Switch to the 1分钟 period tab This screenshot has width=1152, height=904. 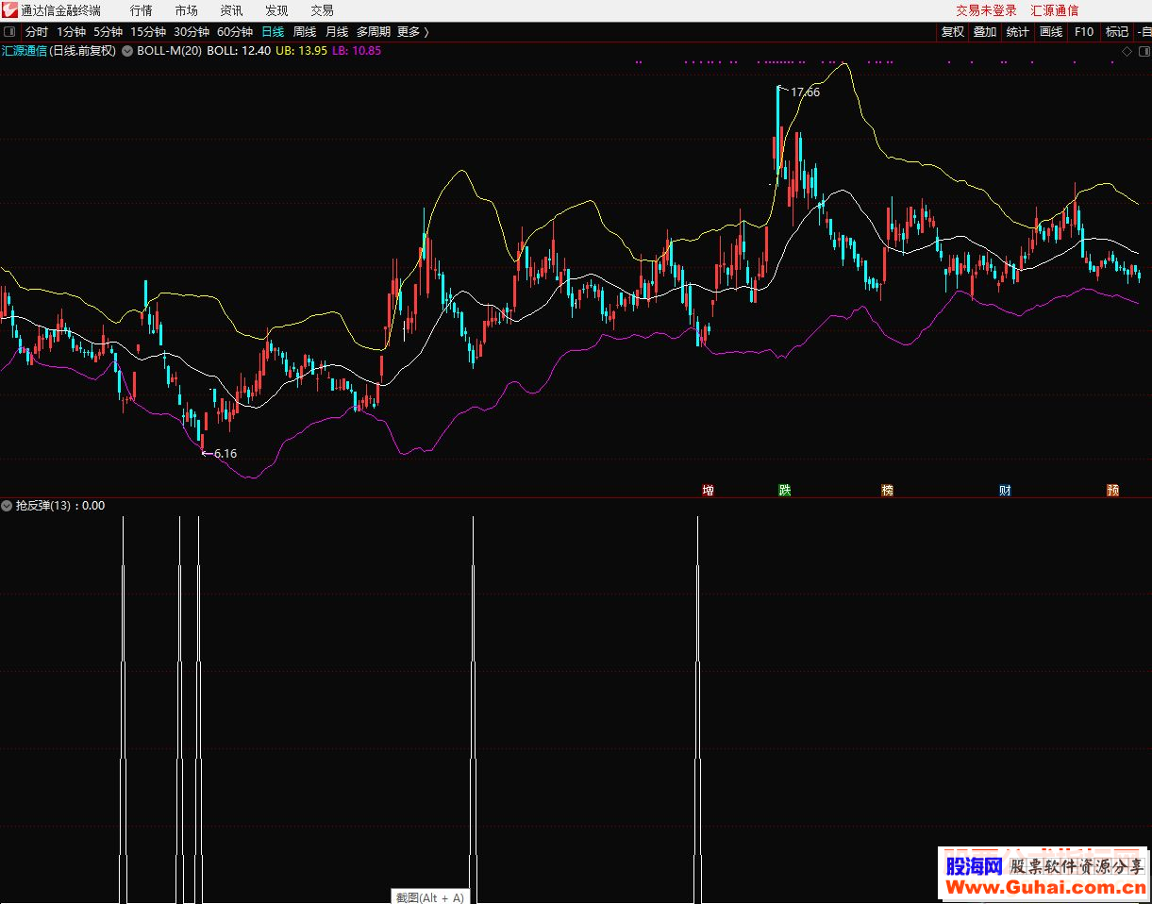71,32
